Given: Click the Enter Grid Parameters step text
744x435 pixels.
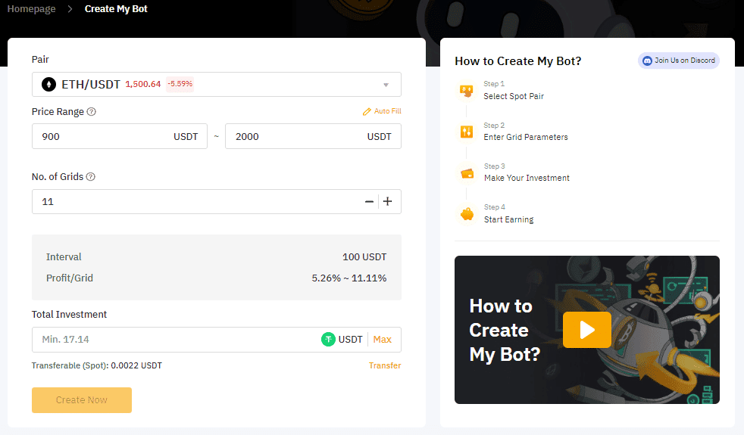Looking at the screenshot, I should 526,137.
